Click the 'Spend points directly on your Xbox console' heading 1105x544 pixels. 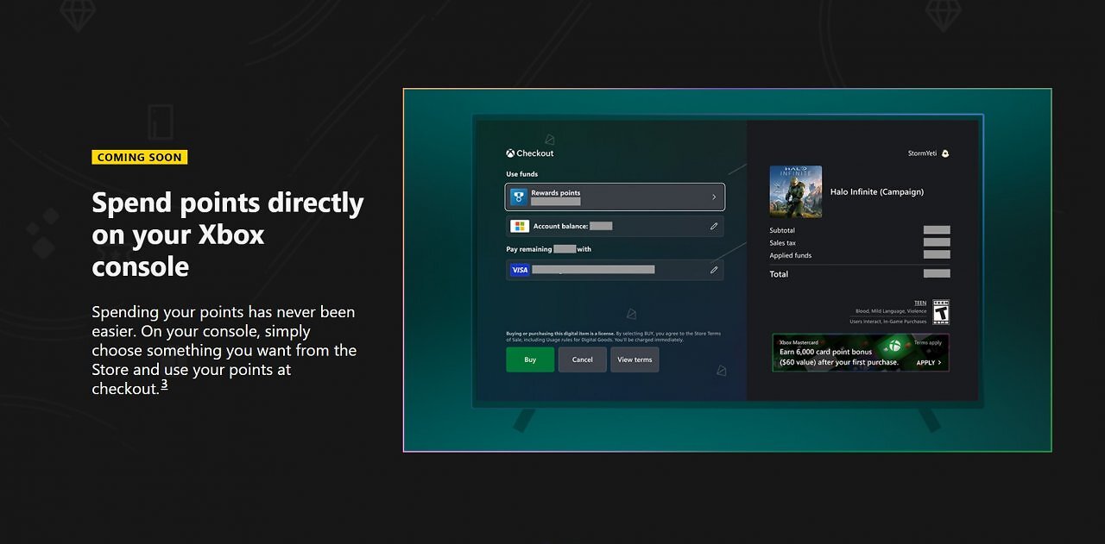coord(228,234)
